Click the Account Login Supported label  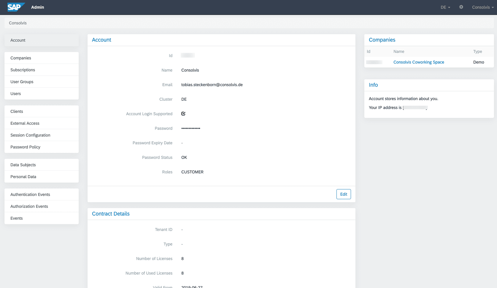[x=149, y=114]
